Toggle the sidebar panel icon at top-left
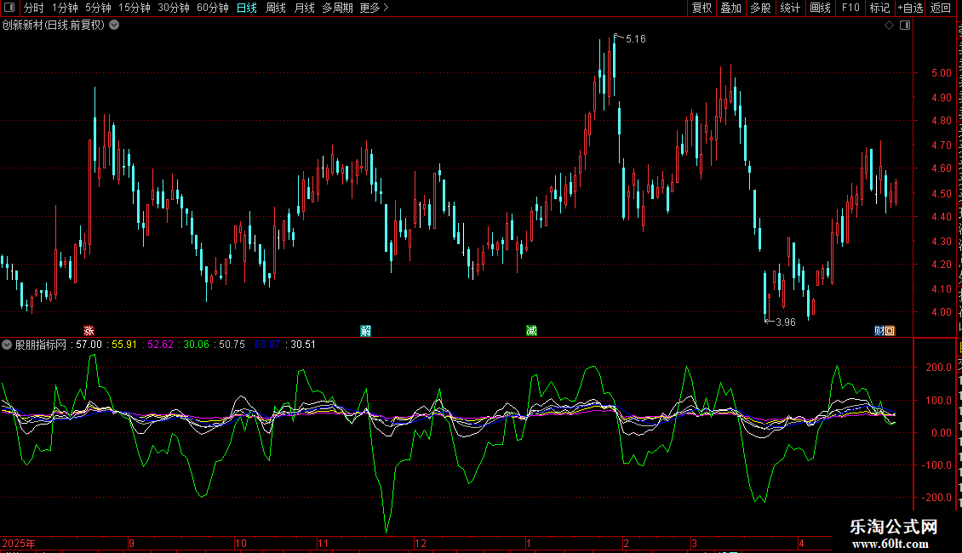Image resolution: width=962 pixels, height=553 pixels. coord(9,8)
